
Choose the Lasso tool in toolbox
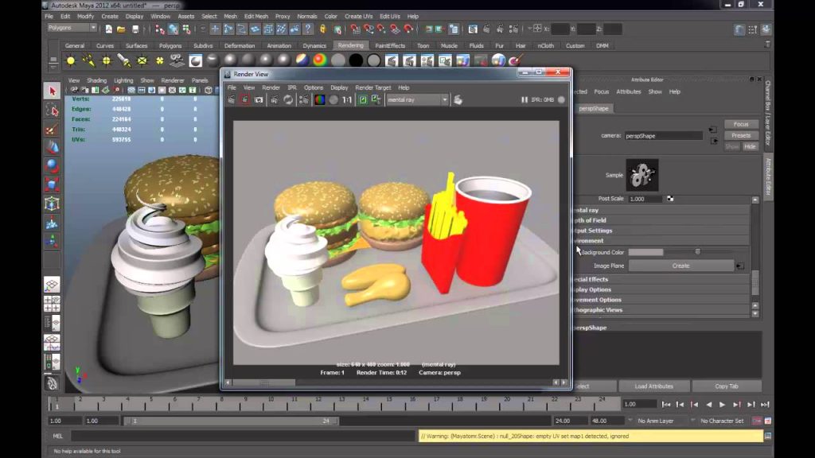click(x=52, y=110)
